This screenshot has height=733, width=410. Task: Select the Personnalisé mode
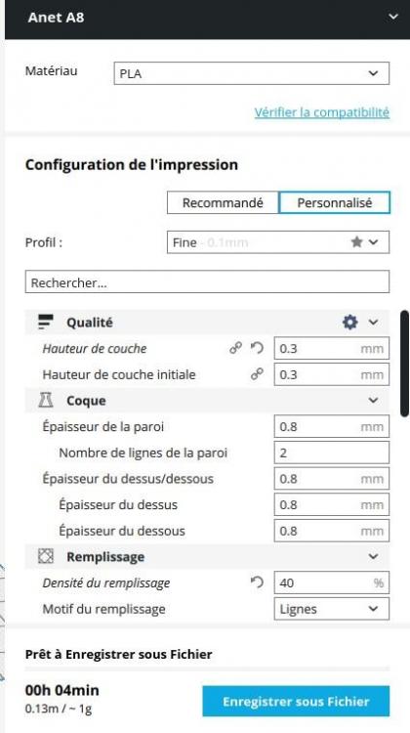[335, 203]
